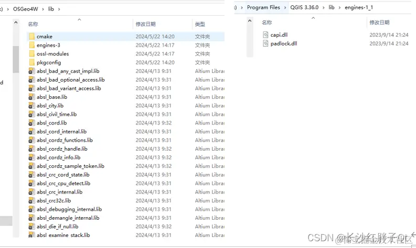
Task: Select capi.dll file name
Action: coord(279,35)
